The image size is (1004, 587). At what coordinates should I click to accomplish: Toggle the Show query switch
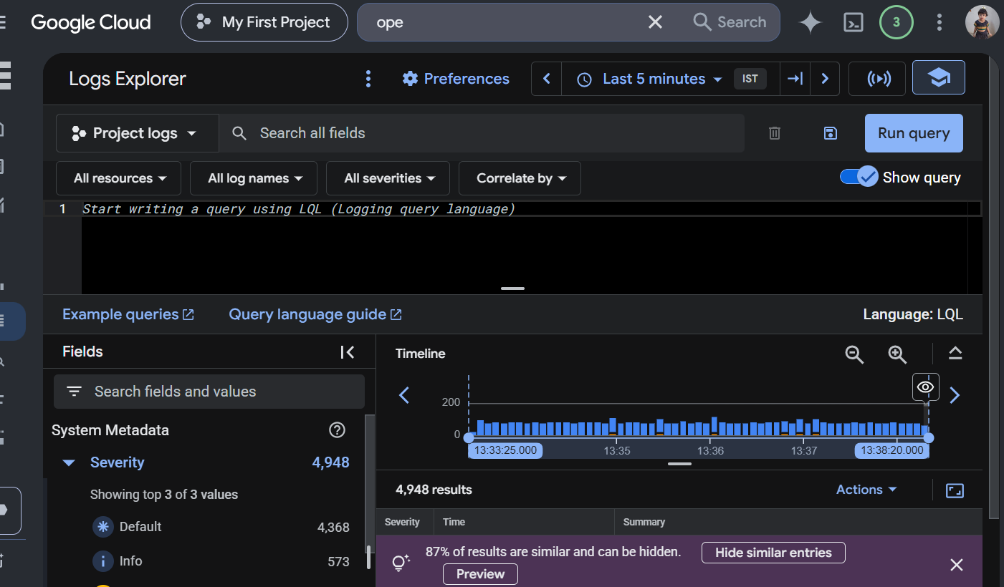(x=859, y=177)
